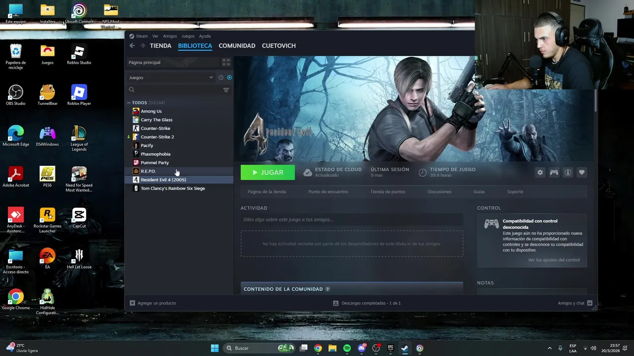Open Página de la tienda link
The width and height of the screenshot is (634, 356).
(x=266, y=192)
